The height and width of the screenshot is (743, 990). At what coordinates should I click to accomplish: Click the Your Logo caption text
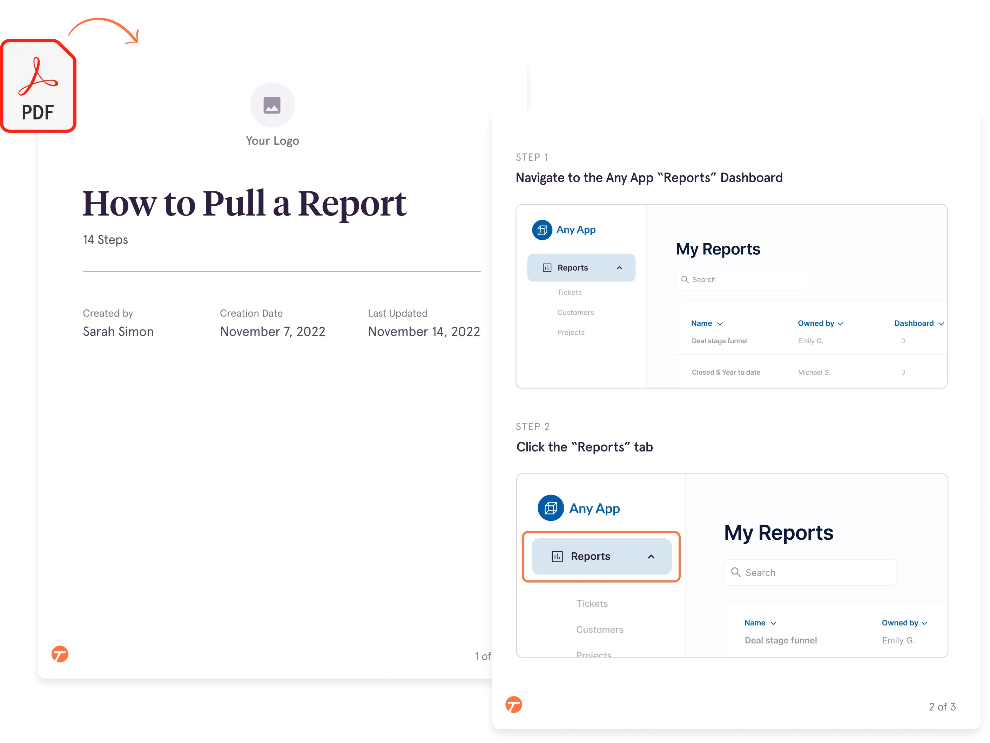tap(272, 141)
